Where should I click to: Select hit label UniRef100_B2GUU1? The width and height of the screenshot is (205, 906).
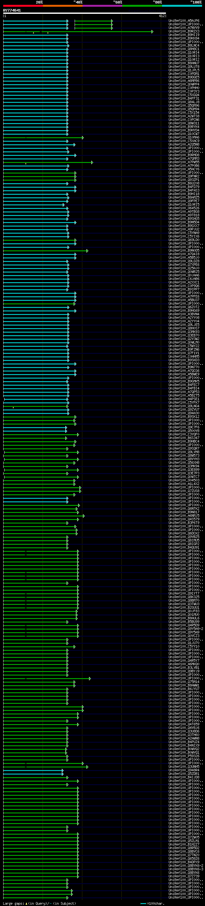tap(184, 607)
